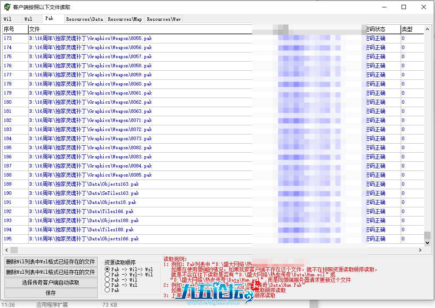Select row with Weapon\8055.pak

click(213, 38)
